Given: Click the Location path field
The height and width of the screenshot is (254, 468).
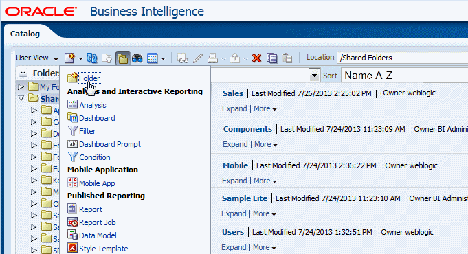Looking at the screenshot, I should pyautogui.click(x=402, y=58).
